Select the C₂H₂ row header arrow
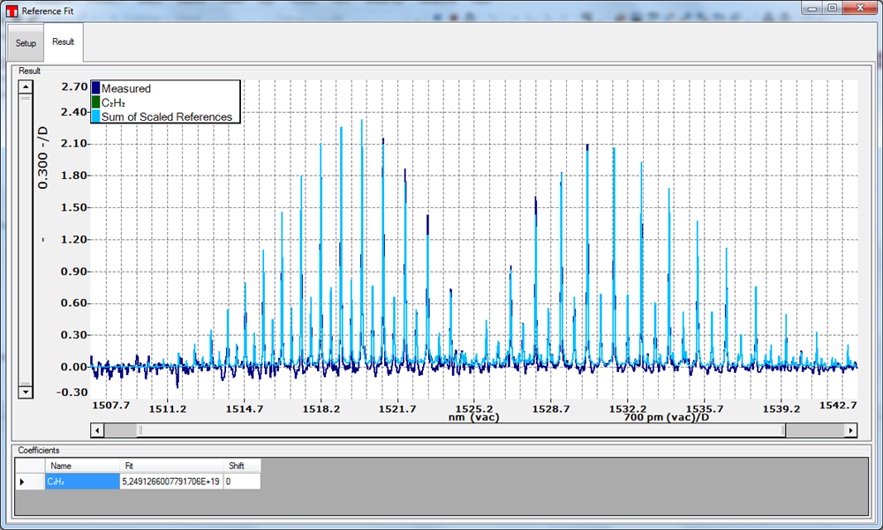The height and width of the screenshot is (530, 883). 30,481
